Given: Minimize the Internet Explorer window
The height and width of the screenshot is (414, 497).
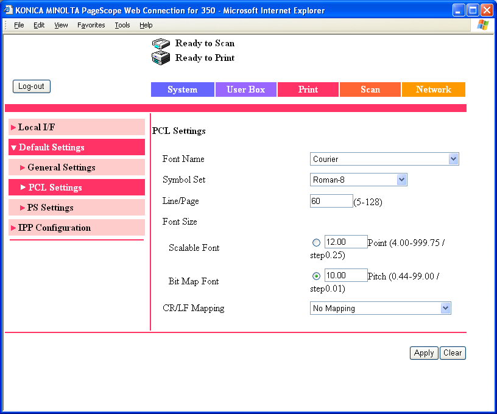Looking at the screenshot, I should tap(458, 10).
